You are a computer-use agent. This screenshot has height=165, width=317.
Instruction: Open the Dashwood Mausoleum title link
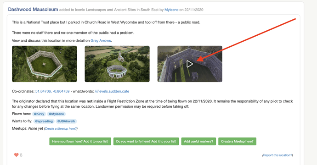click(x=33, y=10)
